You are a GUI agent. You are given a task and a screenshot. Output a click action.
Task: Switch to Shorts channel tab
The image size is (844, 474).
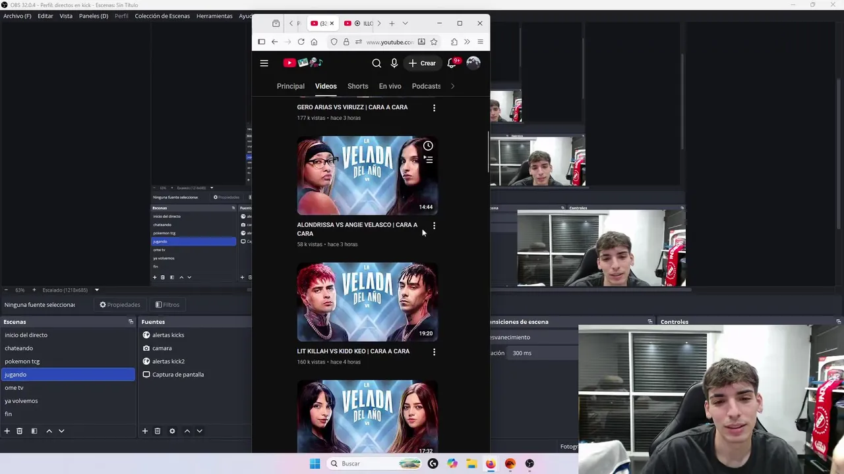coord(358,86)
